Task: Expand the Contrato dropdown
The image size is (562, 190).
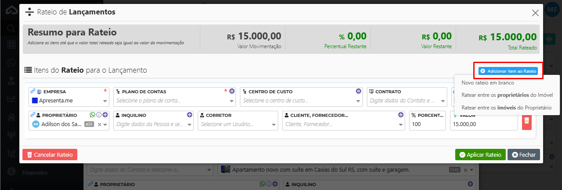Action: coord(442,101)
